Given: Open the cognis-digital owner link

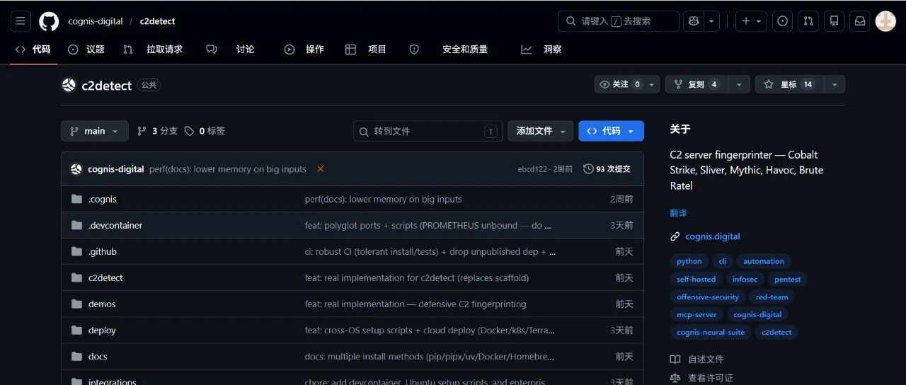Looking at the screenshot, I should click(x=96, y=21).
